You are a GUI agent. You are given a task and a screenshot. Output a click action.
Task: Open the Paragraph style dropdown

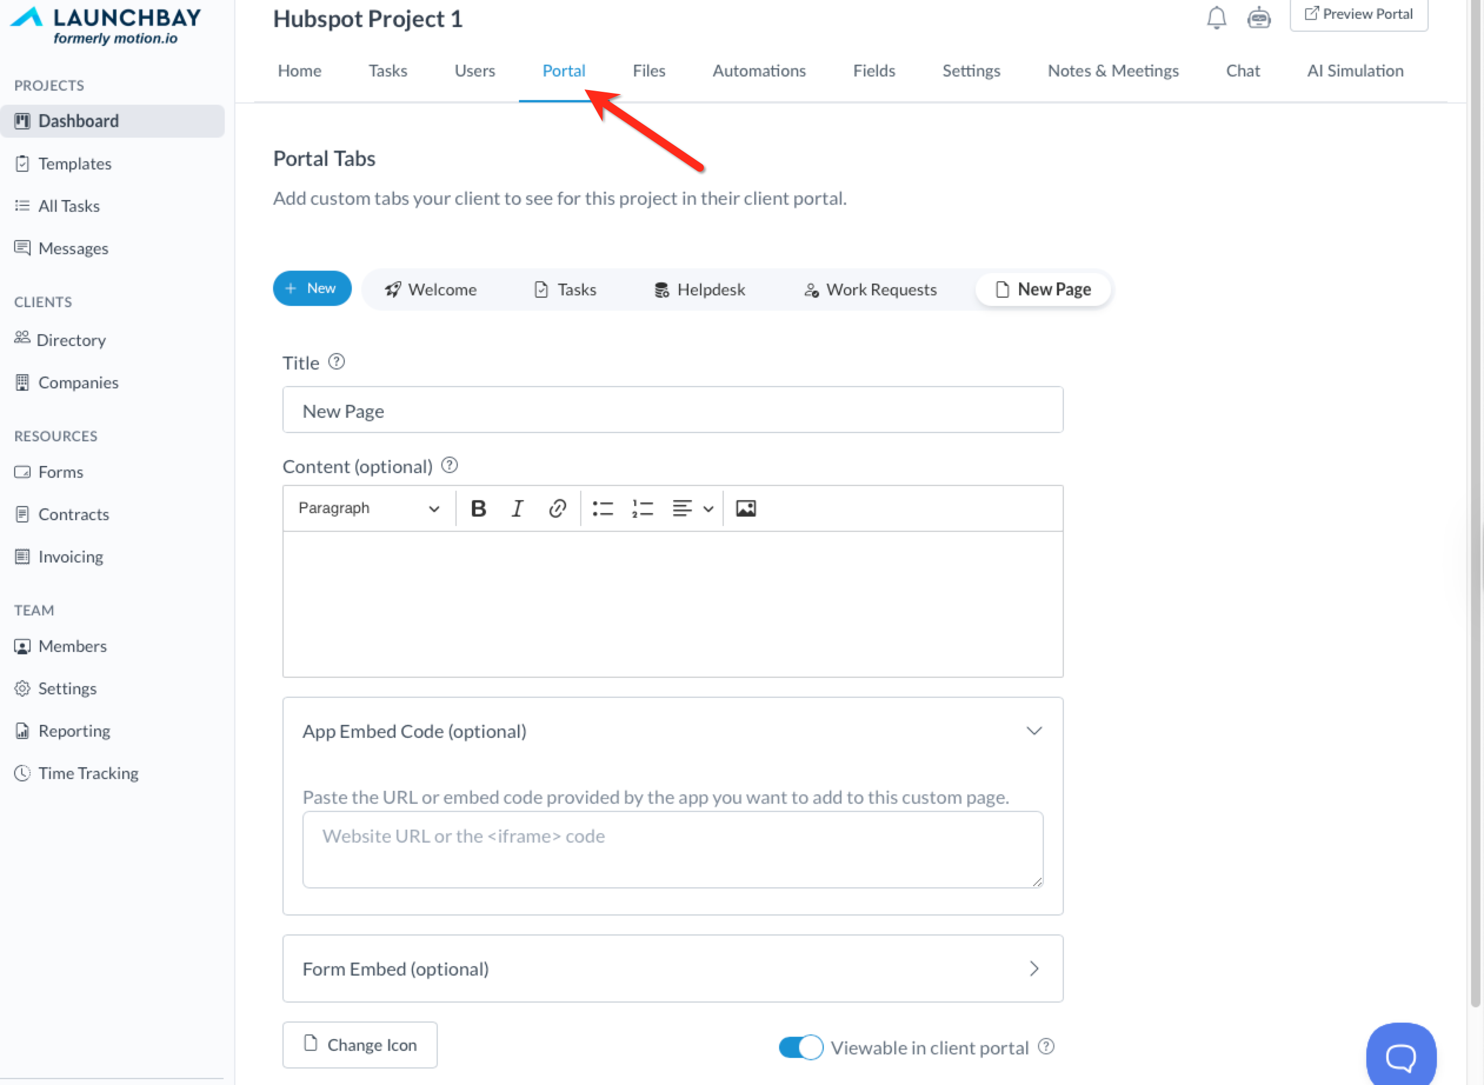[x=368, y=508]
